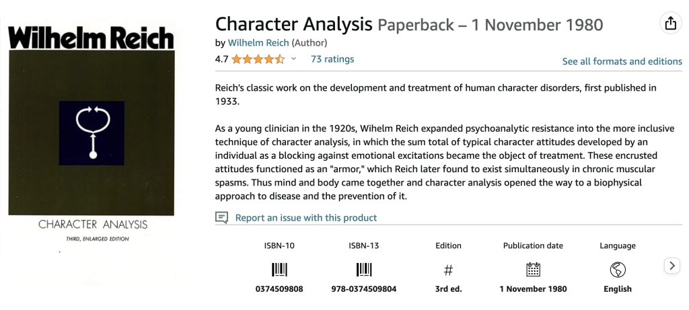This screenshot has height=310, width=689.
Task: Click the 4.7 rating number
Action: point(222,59)
